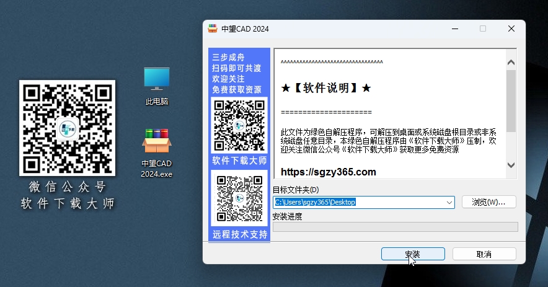Click the 软件下载大师 sidebar label
Screen dimensions: 548x287
pyautogui.click(x=239, y=161)
